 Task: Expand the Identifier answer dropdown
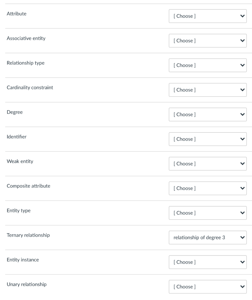tap(208, 139)
